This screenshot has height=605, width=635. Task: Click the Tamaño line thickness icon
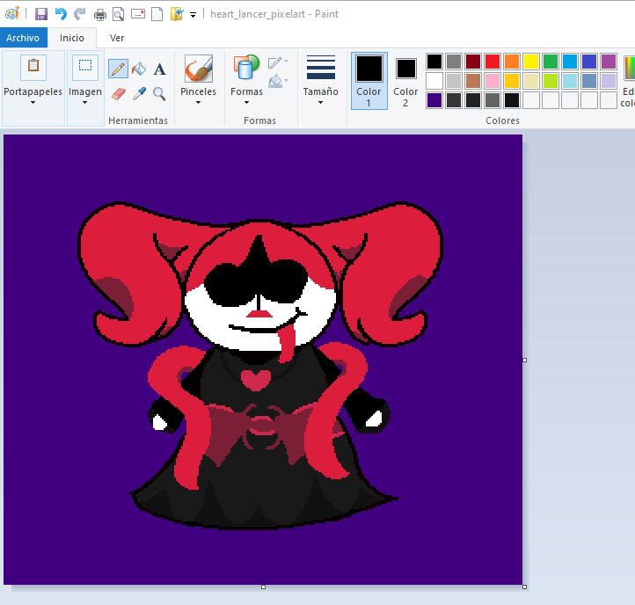click(321, 67)
